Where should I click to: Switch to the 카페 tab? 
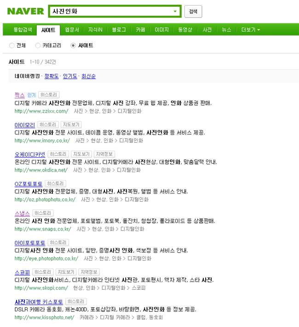(x=140, y=29)
